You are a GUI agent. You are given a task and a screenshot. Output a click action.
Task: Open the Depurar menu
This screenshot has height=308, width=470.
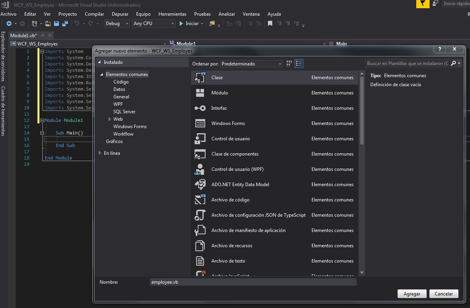(x=120, y=14)
